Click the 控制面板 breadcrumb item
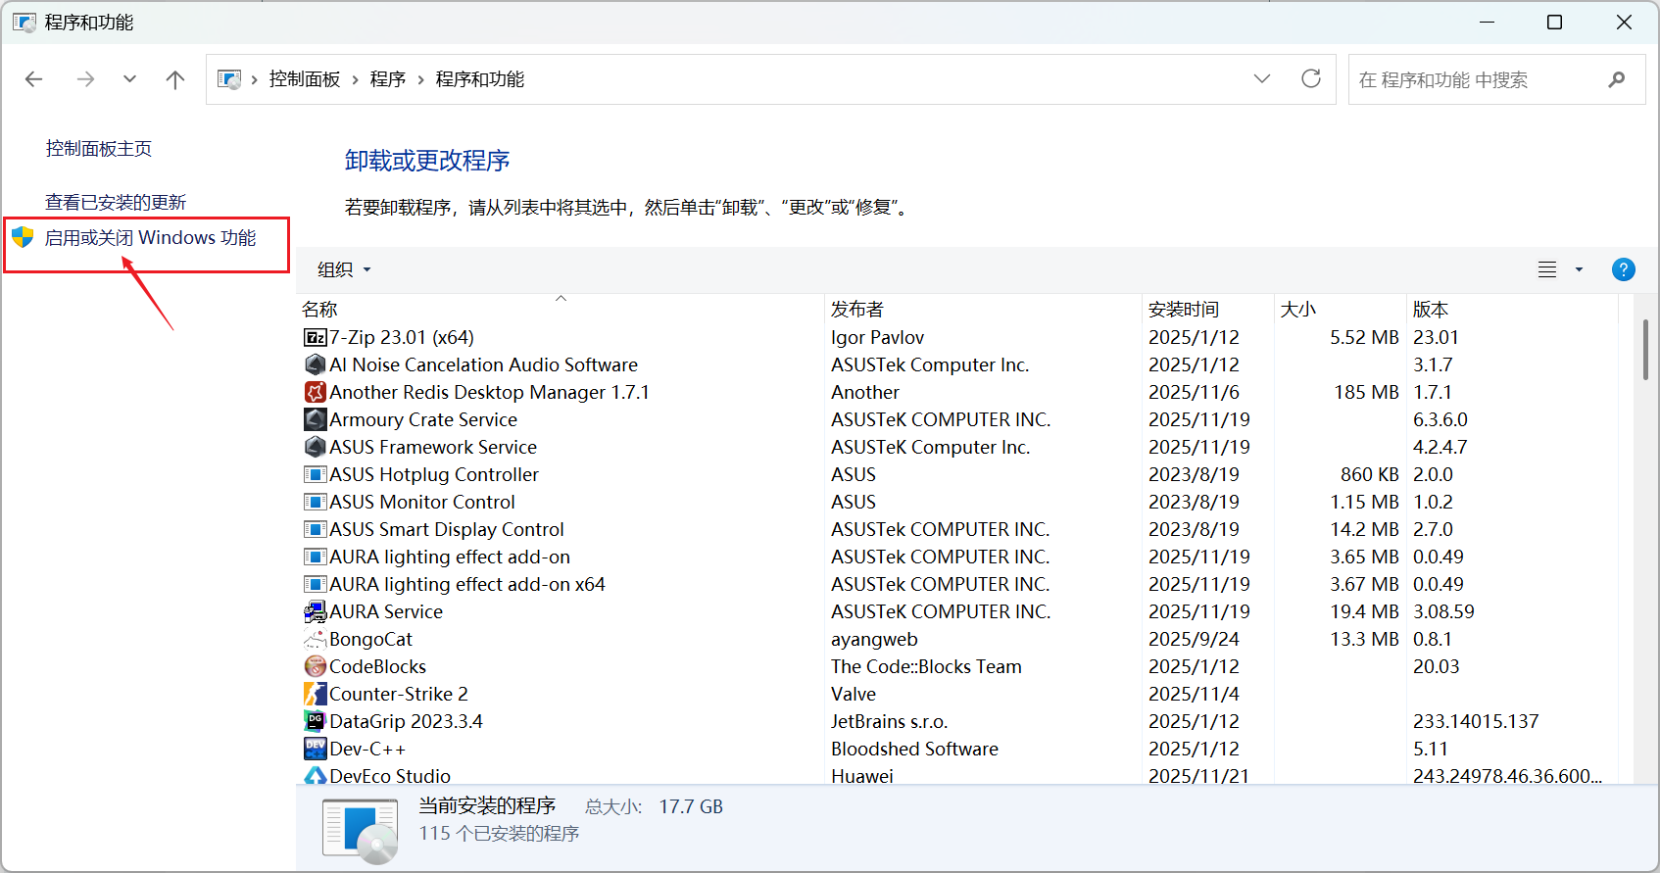Image resolution: width=1660 pixels, height=873 pixels. pyautogui.click(x=305, y=79)
